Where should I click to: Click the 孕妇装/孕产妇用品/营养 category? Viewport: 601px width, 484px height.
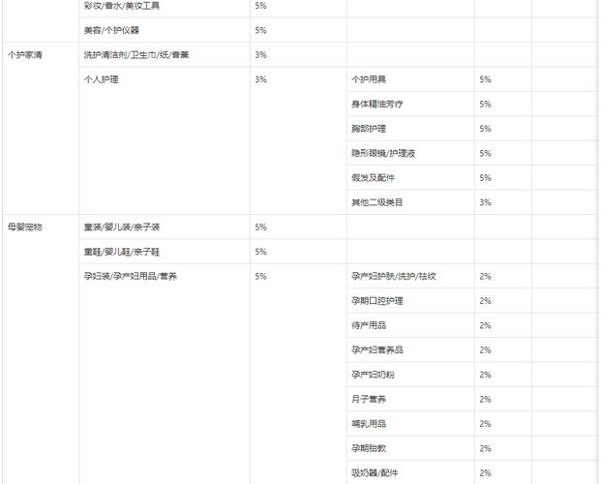pos(131,276)
